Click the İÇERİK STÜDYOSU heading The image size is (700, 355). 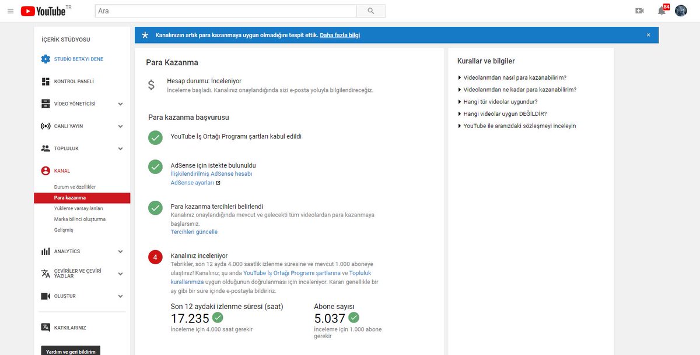(x=66, y=40)
